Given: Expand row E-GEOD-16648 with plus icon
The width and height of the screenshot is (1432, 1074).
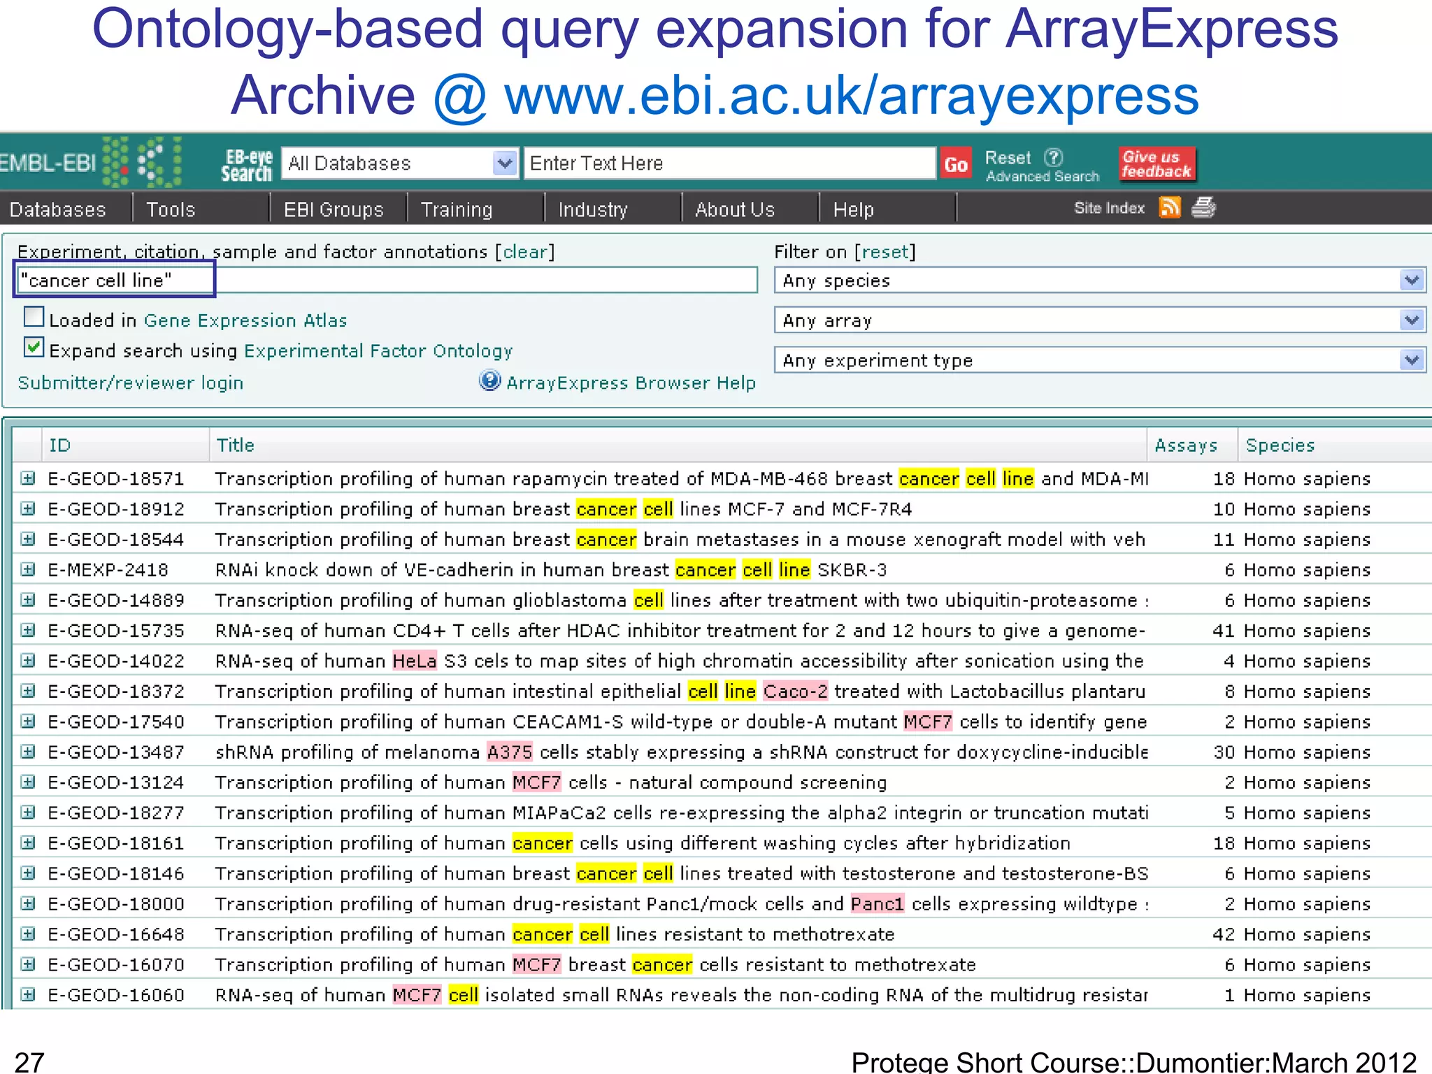Looking at the screenshot, I should click(28, 934).
